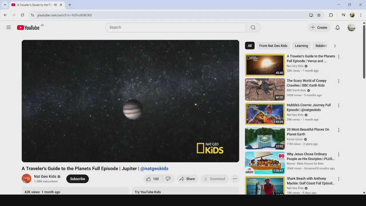Bookmark this page with the star
The width and height of the screenshot is (366, 206).
(319, 15)
